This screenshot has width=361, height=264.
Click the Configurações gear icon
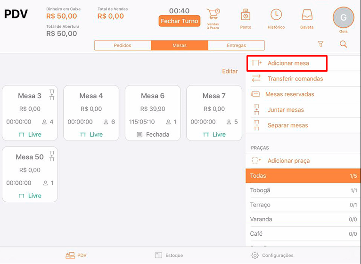[x=255, y=255]
